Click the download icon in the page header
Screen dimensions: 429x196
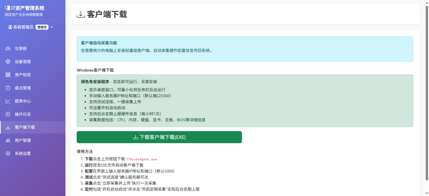80,14
